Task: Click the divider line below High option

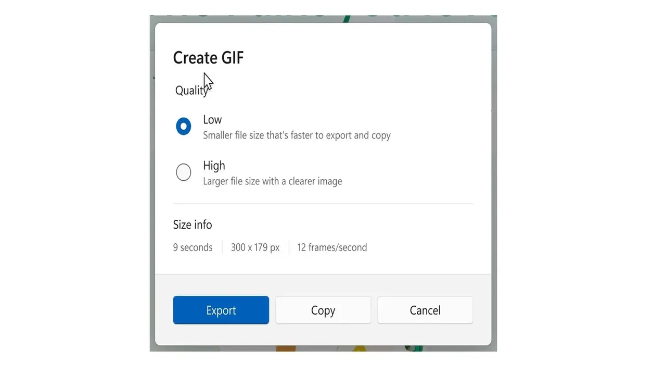Action: (323, 204)
